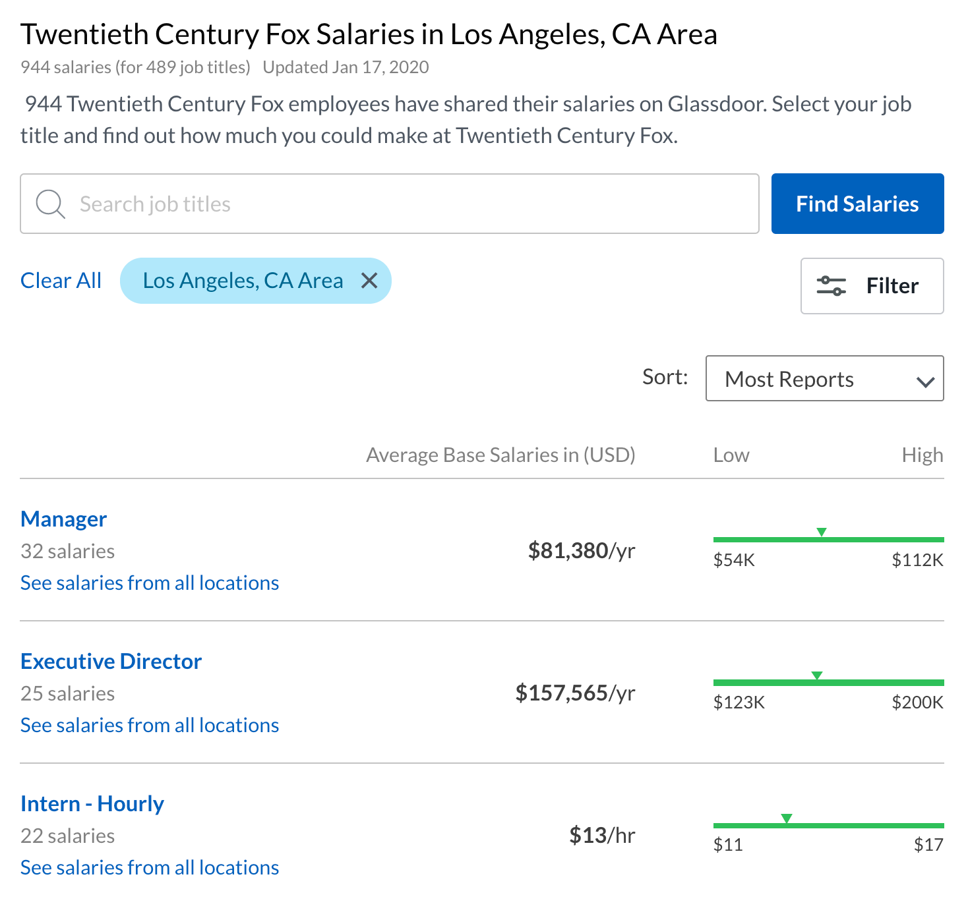Open the Manager job title link
Screen dimensions: 968x916
coord(64,519)
